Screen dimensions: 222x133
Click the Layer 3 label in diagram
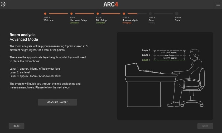146,50
